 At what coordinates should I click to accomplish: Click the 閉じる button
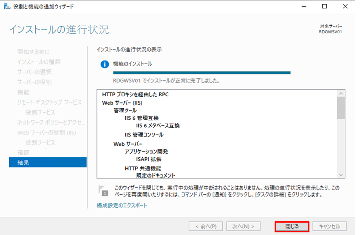(291, 227)
